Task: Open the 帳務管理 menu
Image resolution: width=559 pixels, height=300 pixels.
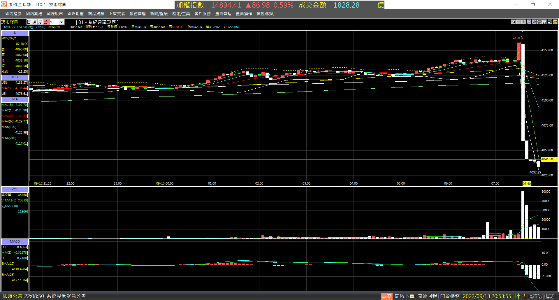Action: (x=138, y=14)
